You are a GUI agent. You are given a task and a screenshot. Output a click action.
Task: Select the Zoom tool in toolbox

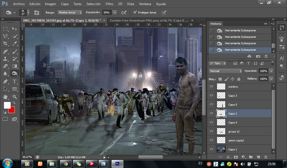click(x=15, y=97)
